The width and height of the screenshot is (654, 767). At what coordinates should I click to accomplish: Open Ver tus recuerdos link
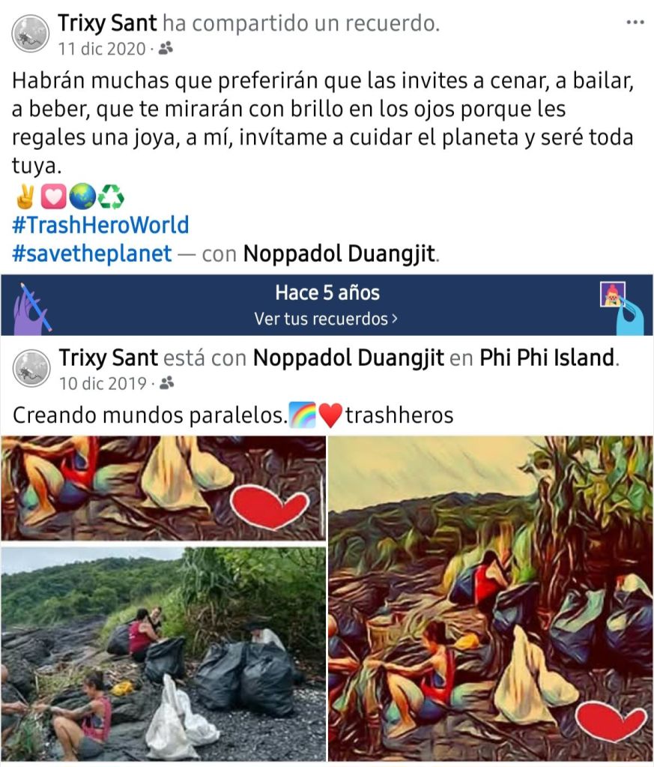326,319
